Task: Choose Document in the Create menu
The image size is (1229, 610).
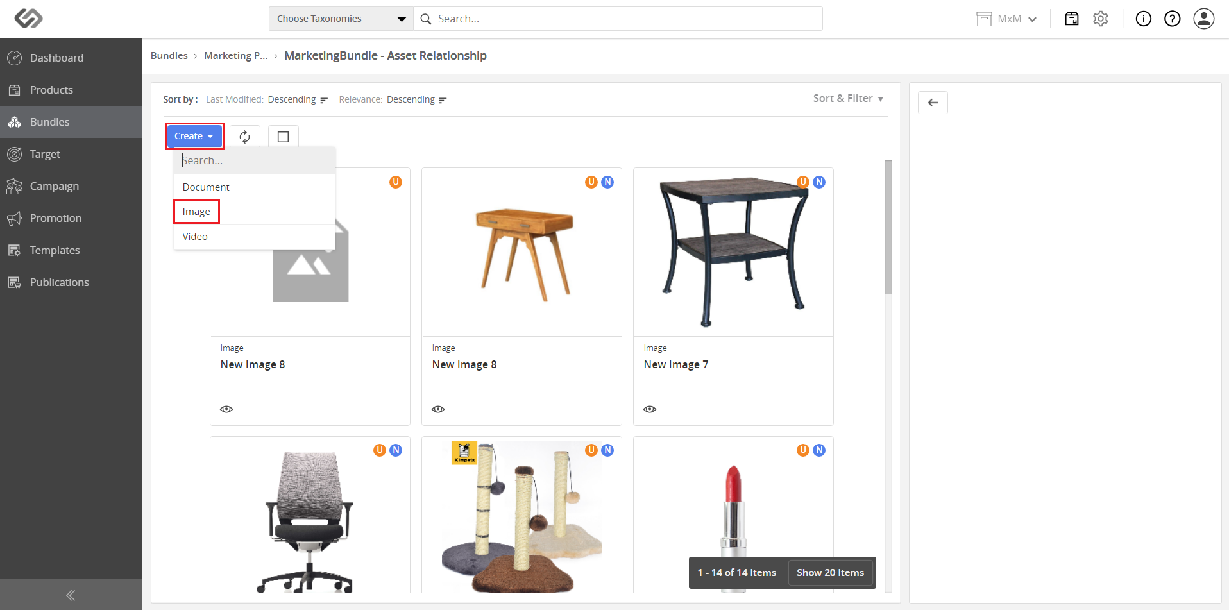Action: click(255, 187)
